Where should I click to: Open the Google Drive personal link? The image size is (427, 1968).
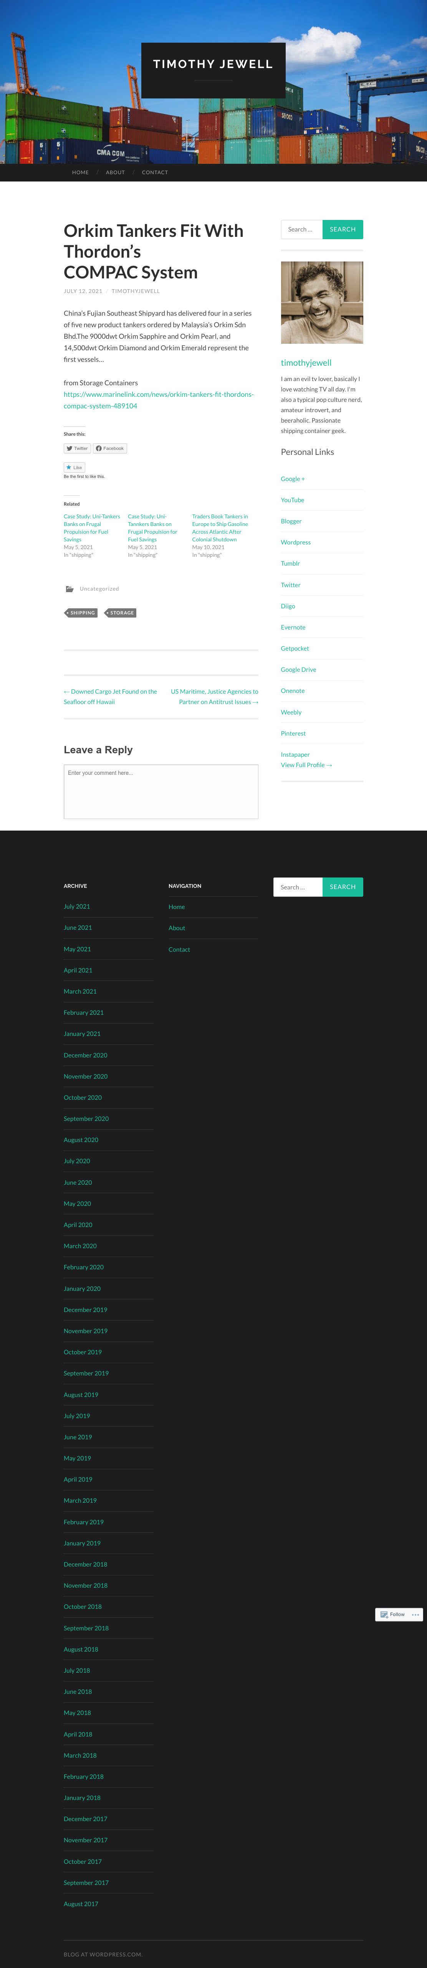pos(298,670)
